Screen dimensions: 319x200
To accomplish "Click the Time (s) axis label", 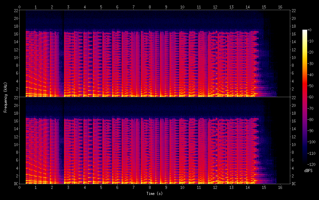I will pos(154,194).
